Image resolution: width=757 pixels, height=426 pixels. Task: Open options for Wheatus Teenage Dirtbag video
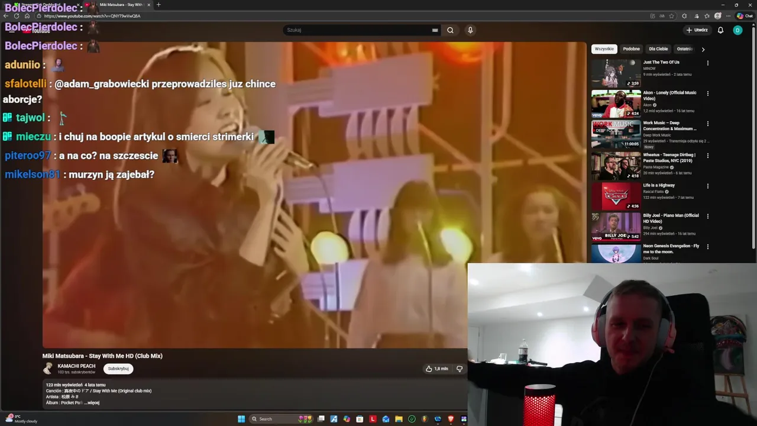[x=707, y=156]
